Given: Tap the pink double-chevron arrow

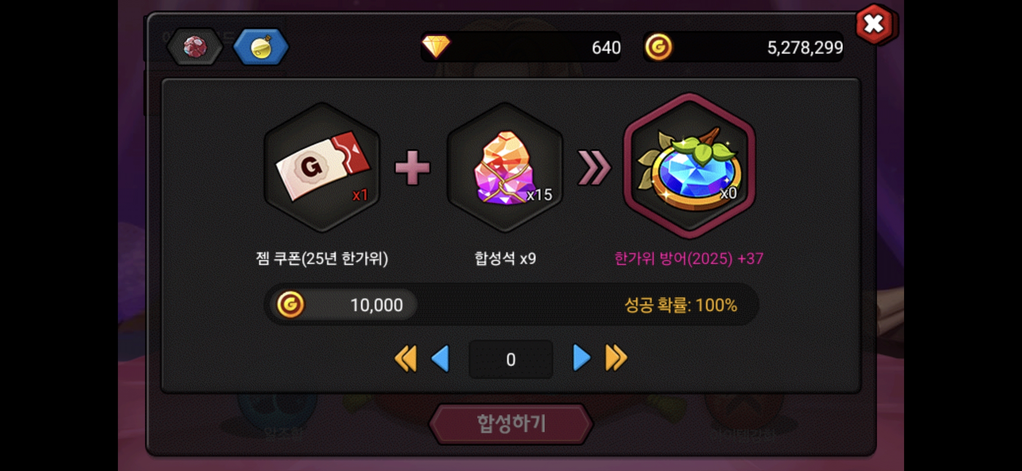Looking at the screenshot, I should click(x=594, y=168).
